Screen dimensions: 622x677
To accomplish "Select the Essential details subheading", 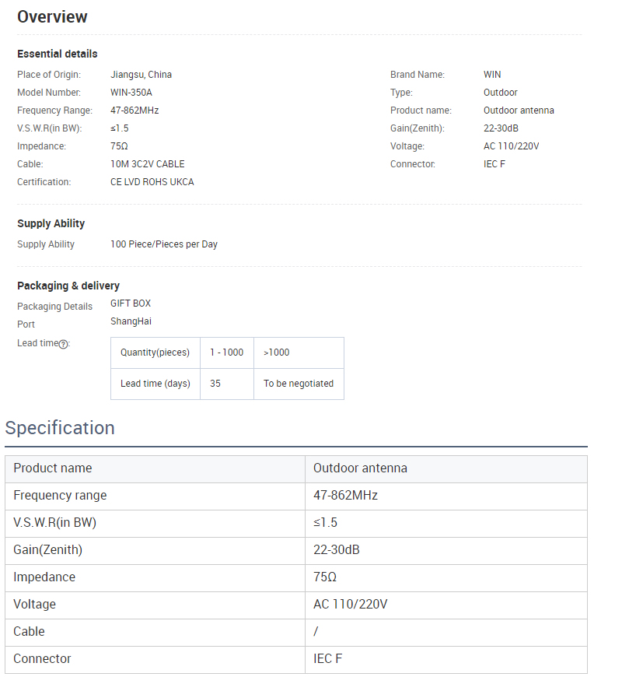I will (58, 54).
